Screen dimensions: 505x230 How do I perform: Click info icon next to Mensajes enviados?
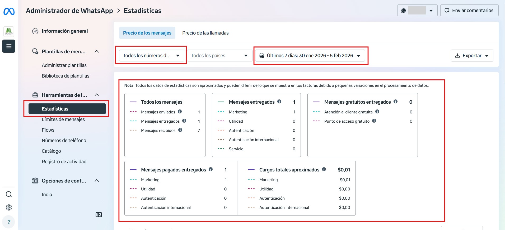(180, 112)
